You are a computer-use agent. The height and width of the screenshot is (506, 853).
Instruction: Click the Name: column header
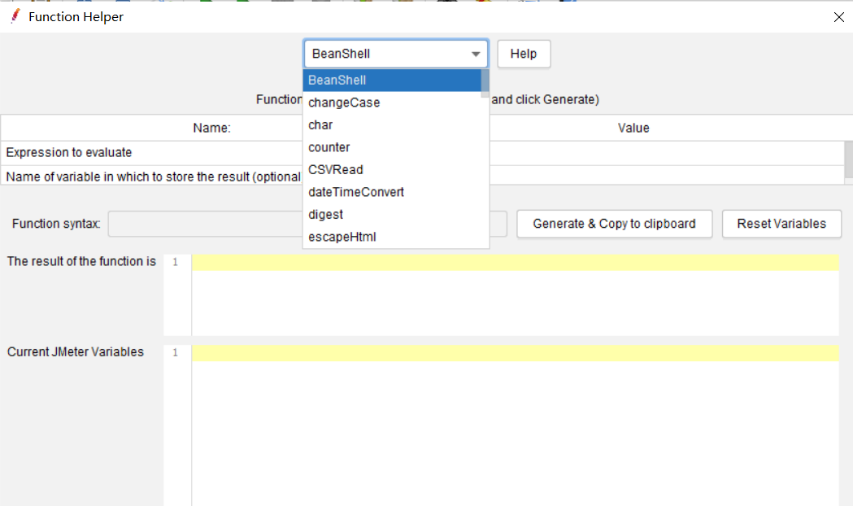pos(211,128)
